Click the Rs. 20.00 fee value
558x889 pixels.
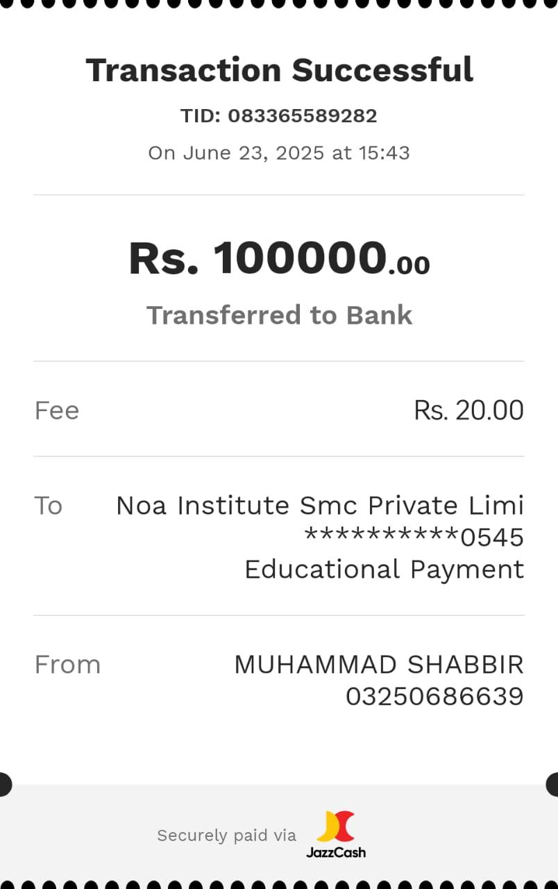tap(468, 410)
